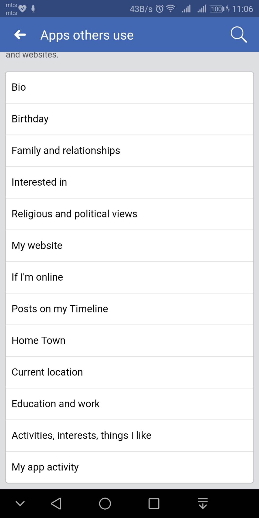Image resolution: width=259 pixels, height=518 pixels.
Task: Hide navigation bar with chevron icon
Action: click(20, 503)
